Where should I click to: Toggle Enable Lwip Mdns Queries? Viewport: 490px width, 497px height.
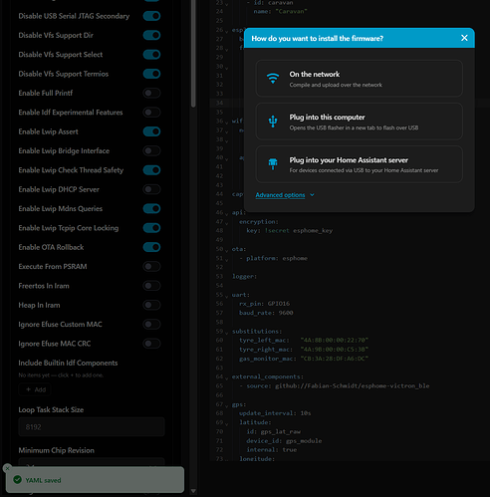[151, 208]
